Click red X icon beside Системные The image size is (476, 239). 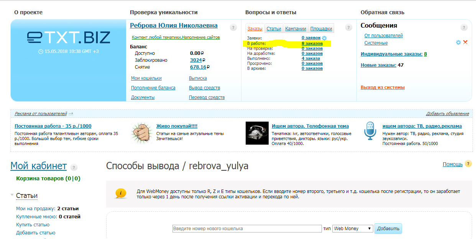tap(465, 42)
